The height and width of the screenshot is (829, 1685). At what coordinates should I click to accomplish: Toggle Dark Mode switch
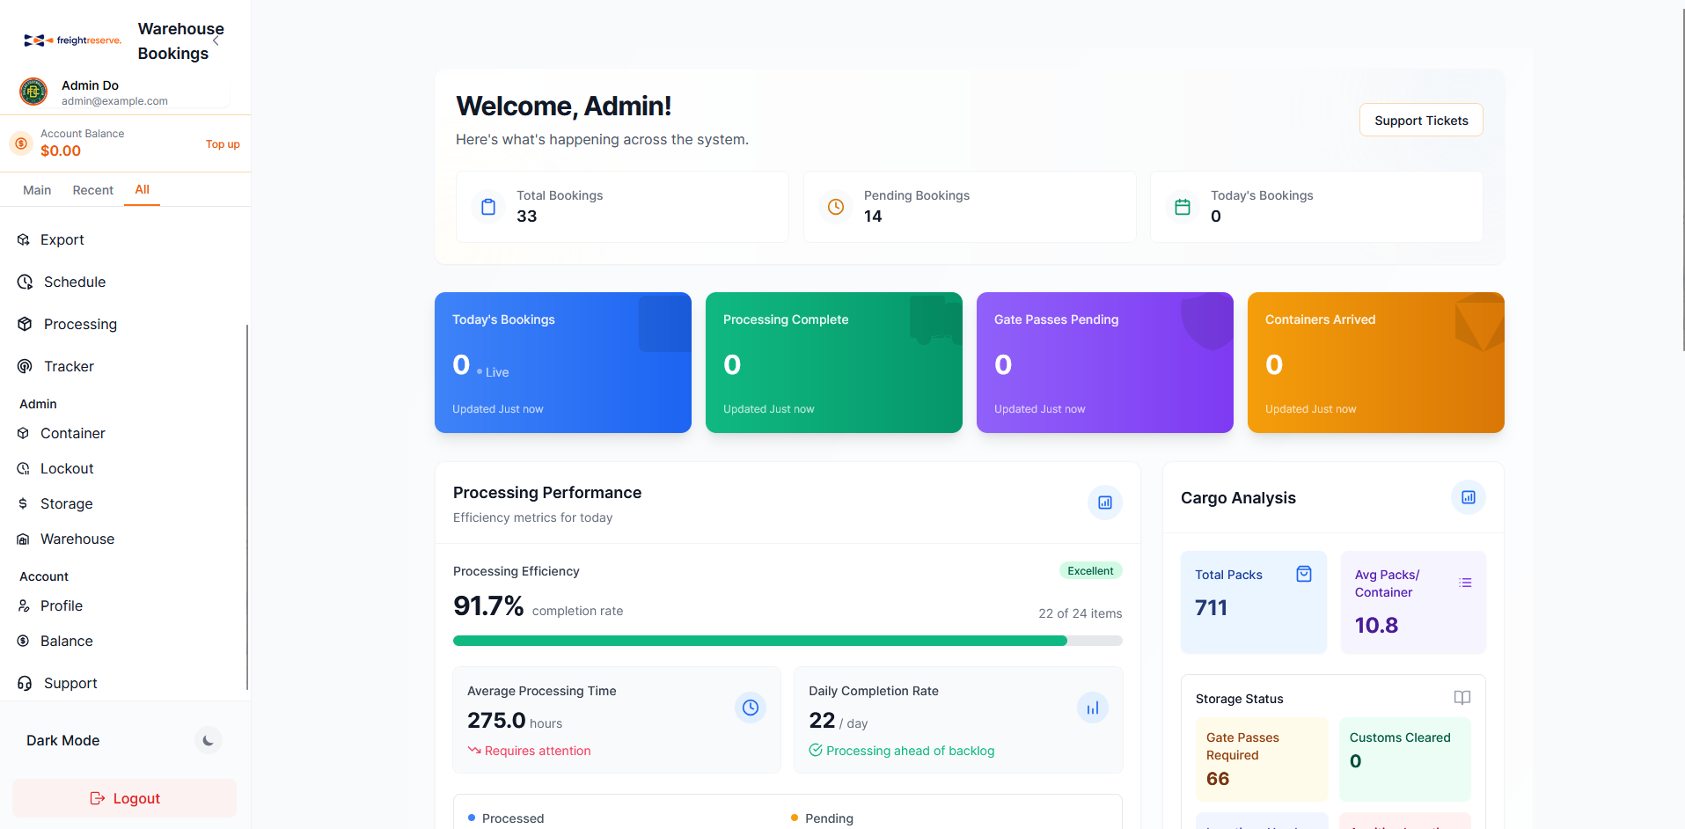(208, 740)
